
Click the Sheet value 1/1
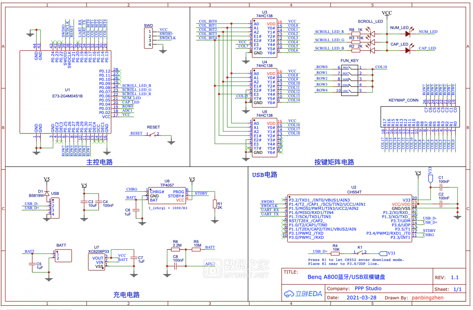(457, 289)
